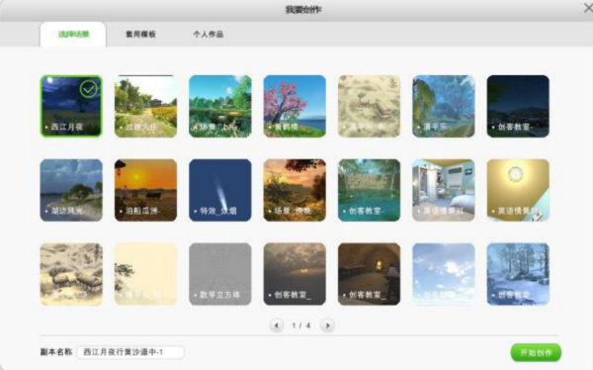Select the ceiling lamp 英语情景 scene
593x370 pixels.
pos(518,190)
